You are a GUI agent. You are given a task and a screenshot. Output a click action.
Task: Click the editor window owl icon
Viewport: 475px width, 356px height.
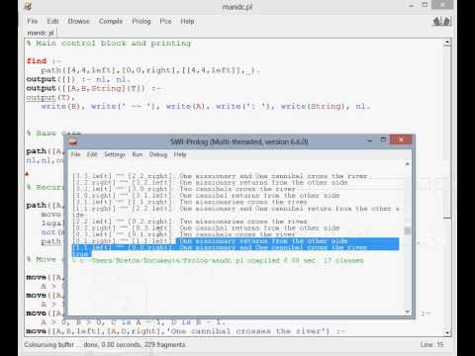(x=29, y=6)
